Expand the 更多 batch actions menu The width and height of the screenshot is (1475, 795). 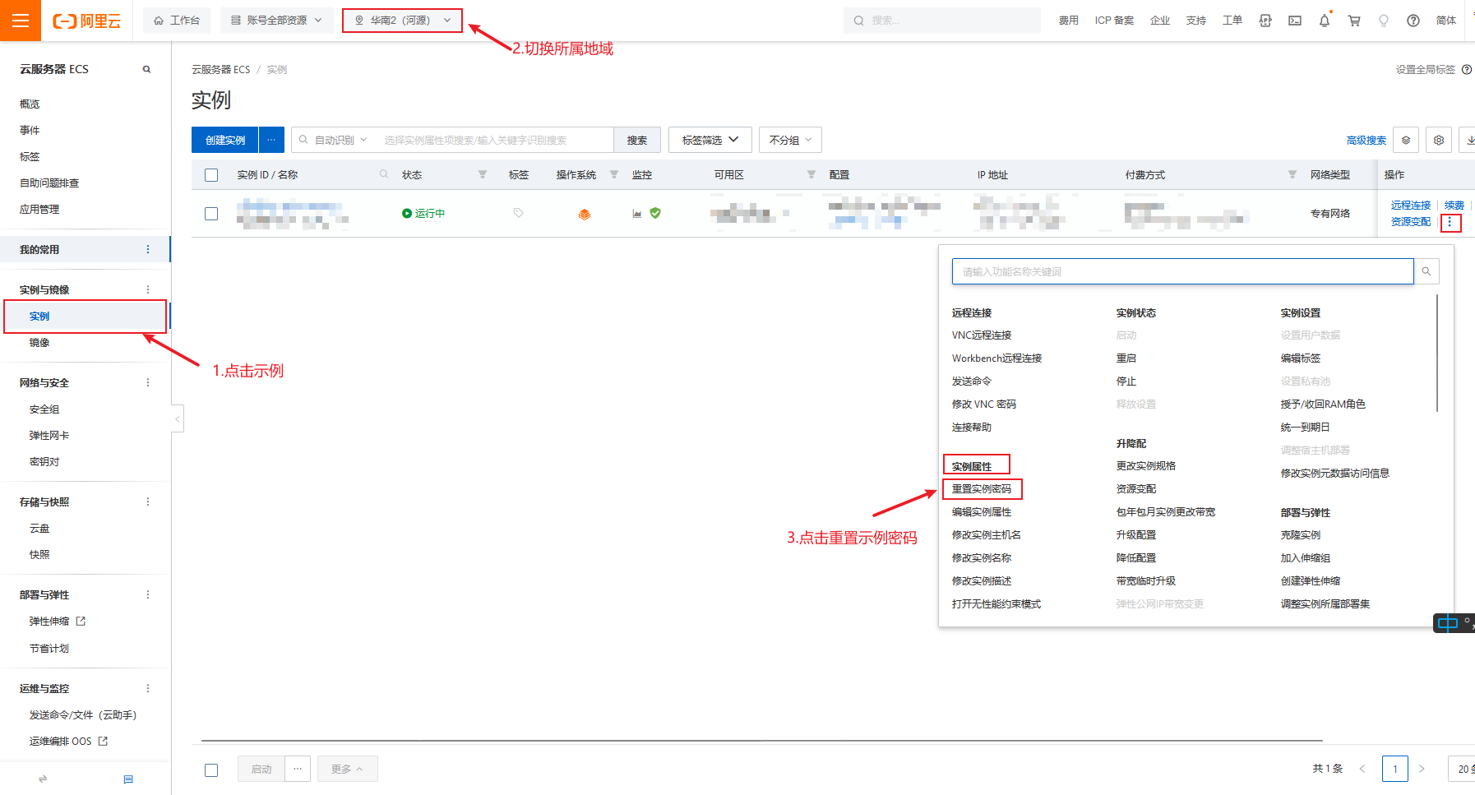347,769
